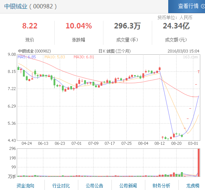Click the red candlestick at the 08-12 peak
The image size is (205, 190).
[x=159, y=69]
